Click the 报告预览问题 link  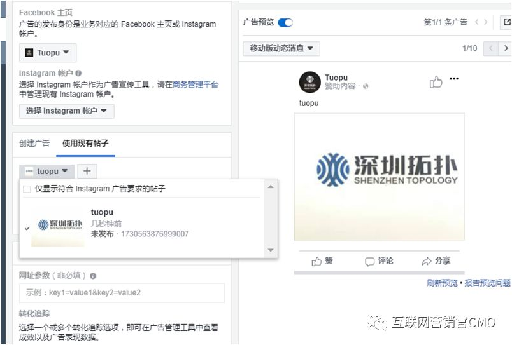(x=488, y=283)
